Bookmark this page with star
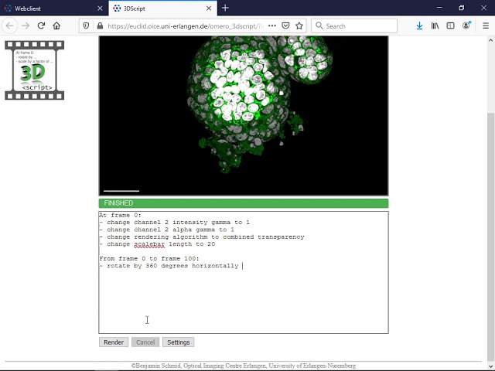Viewport: 495px width, 371px height. pos(299,26)
